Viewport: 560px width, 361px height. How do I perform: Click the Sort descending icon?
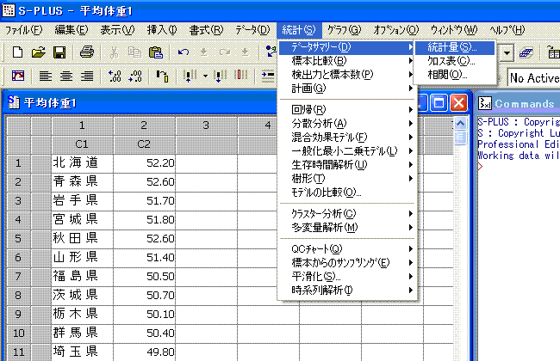220,76
